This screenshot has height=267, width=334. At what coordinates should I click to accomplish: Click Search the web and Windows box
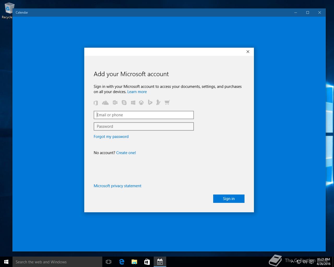tap(57, 262)
